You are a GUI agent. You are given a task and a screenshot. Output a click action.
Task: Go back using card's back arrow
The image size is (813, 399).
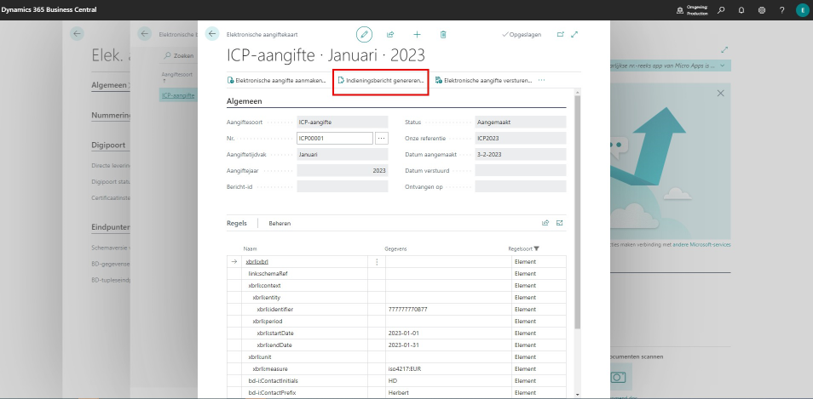212,34
